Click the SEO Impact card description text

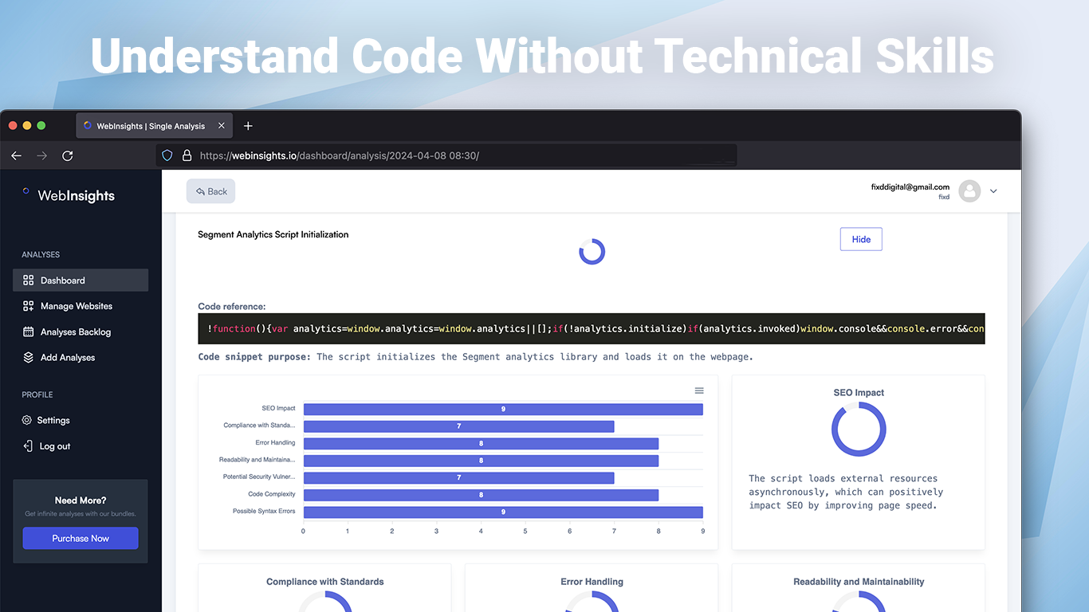pyautogui.click(x=847, y=492)
